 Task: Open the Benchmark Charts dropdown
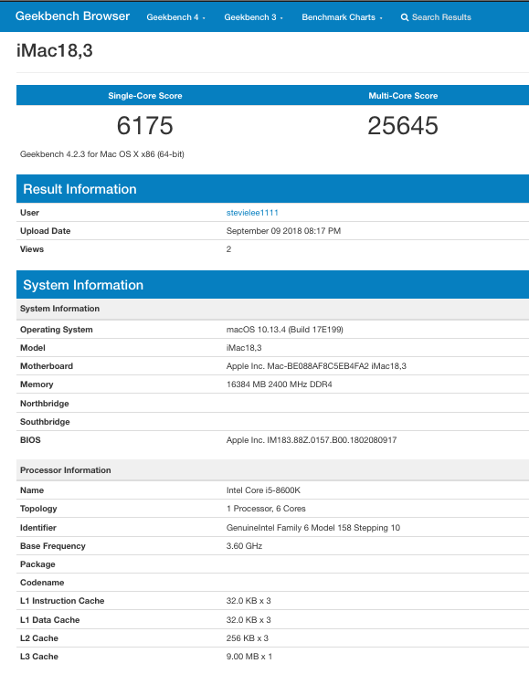(x=342, y=17)
